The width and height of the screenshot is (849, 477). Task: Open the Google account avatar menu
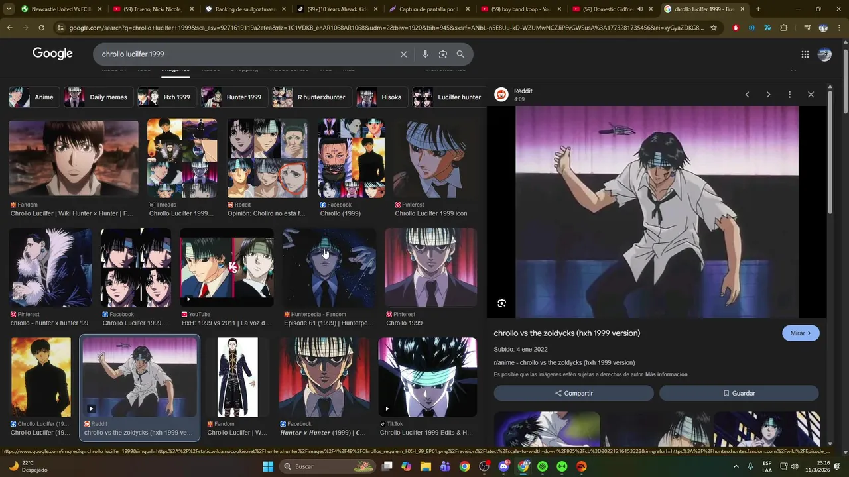coord(824,54)
